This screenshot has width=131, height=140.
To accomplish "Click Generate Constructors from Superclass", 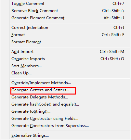I will pyautogui.click(x=70, y=126).
